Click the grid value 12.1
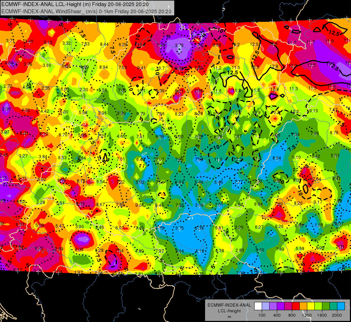Image resolution: width=351 pixels, height=322 pixels. pyautogui.click(x=237, y=159)
